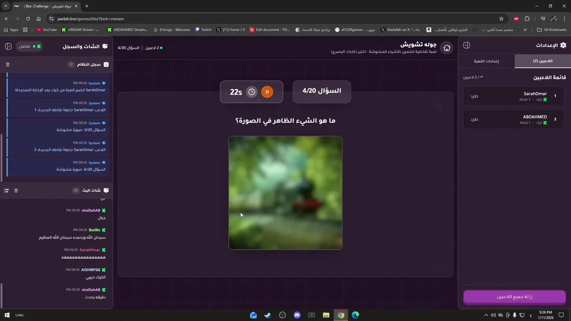
Task: Open OBS Studio from the taskbar
Action: (x=282, y=315)
